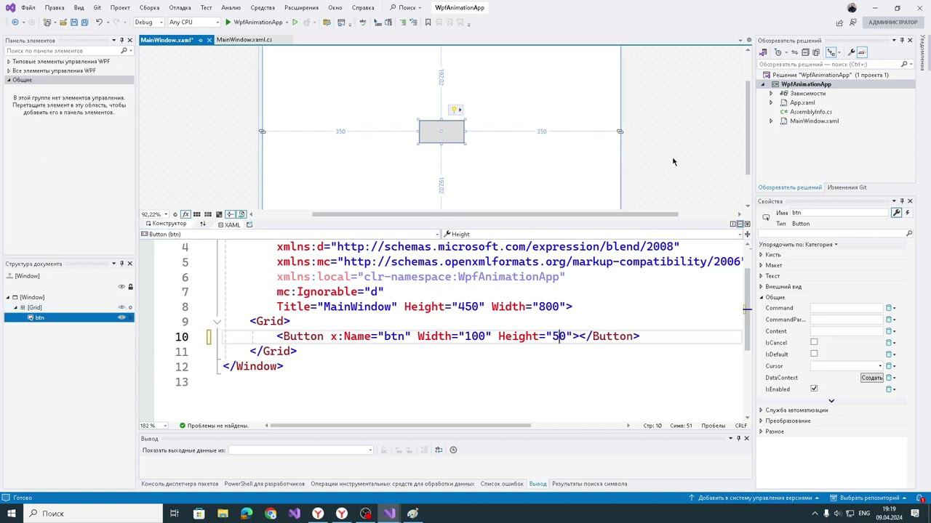Expand the MainWindow.xaml node in Solution Explorer
This screenshot has height=523, width=931.
coord(771,121)
